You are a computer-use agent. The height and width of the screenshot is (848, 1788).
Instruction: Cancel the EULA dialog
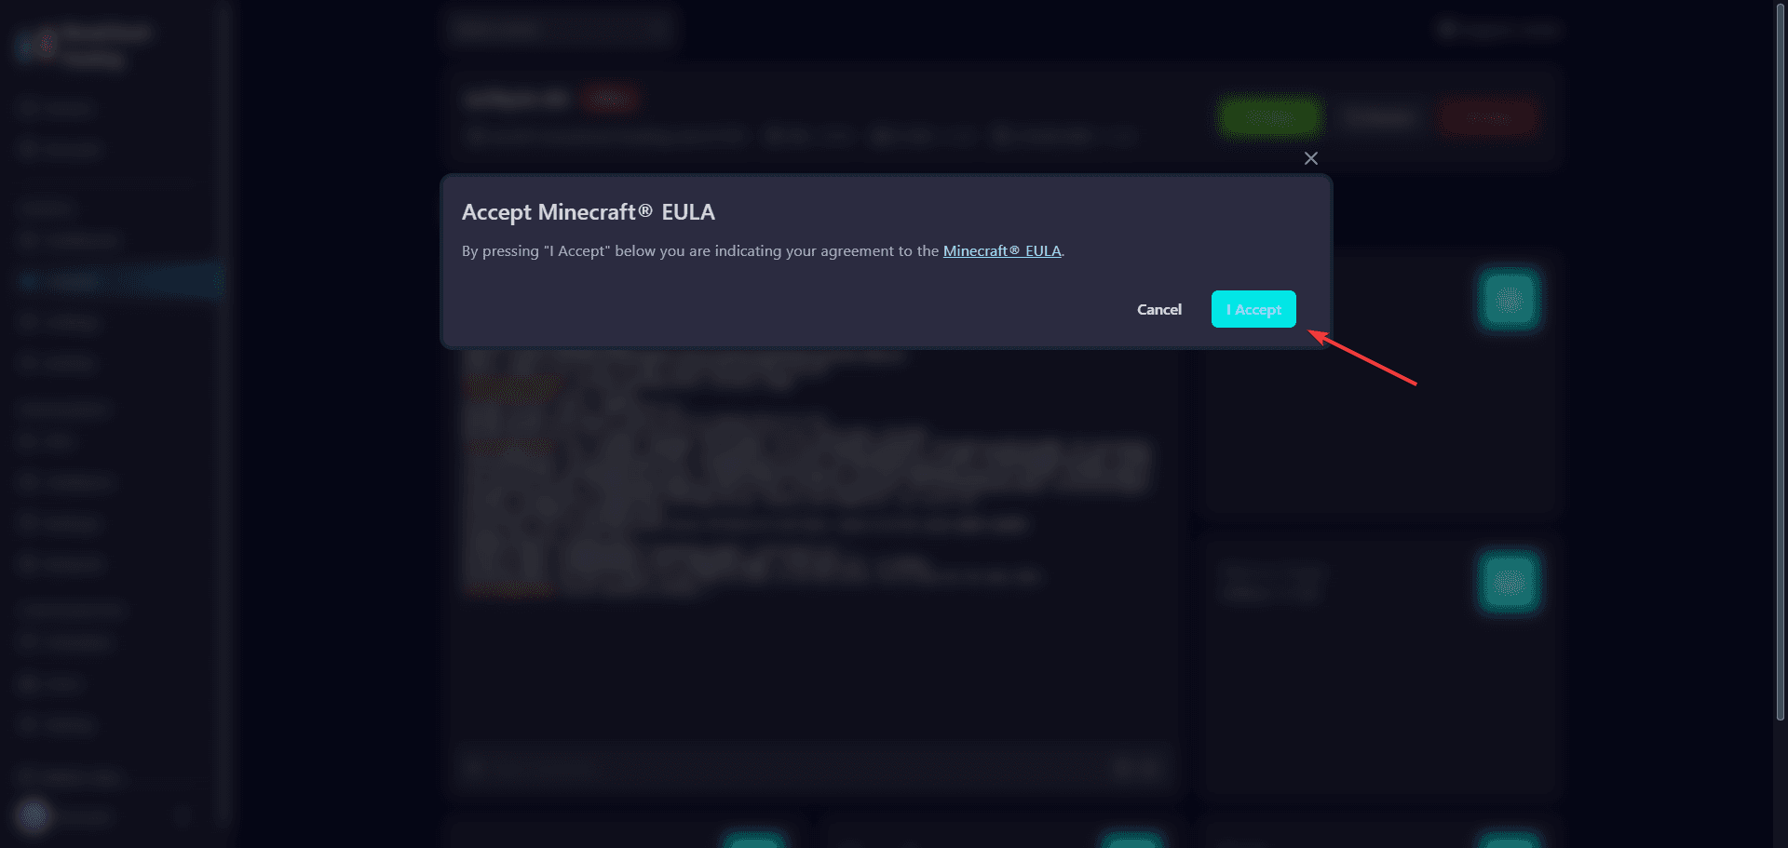click(x=1159, y=309)
